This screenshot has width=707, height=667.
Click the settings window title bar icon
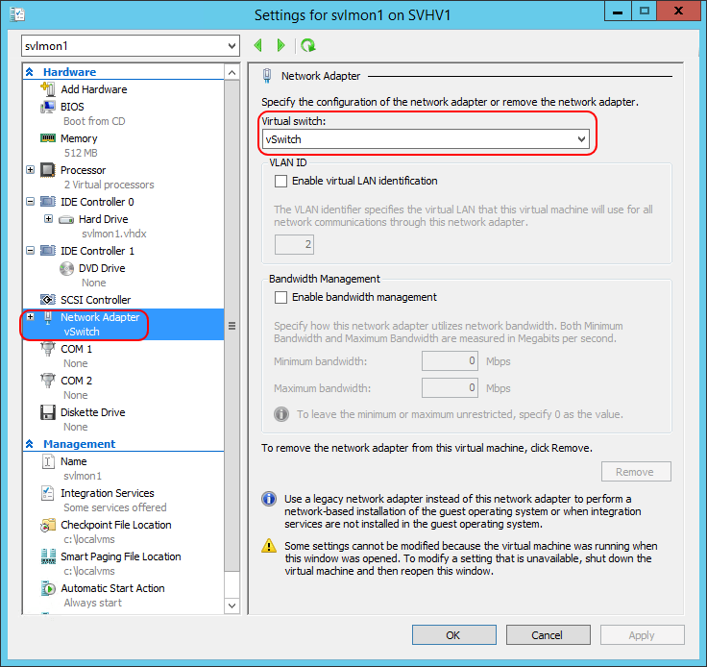[16, 14]
